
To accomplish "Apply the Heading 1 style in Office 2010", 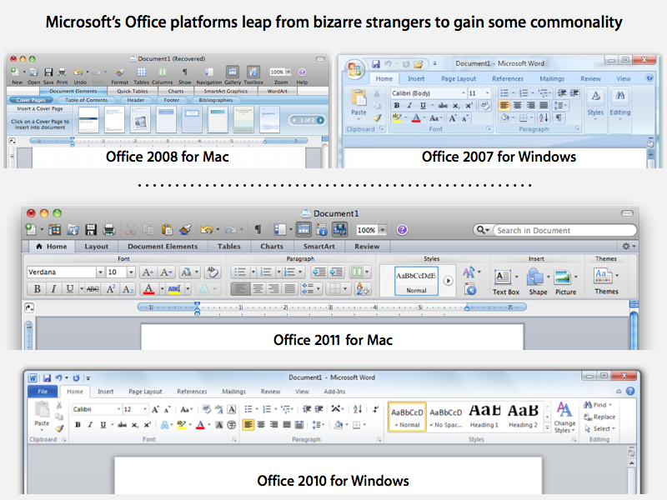I will click(484, 416).
